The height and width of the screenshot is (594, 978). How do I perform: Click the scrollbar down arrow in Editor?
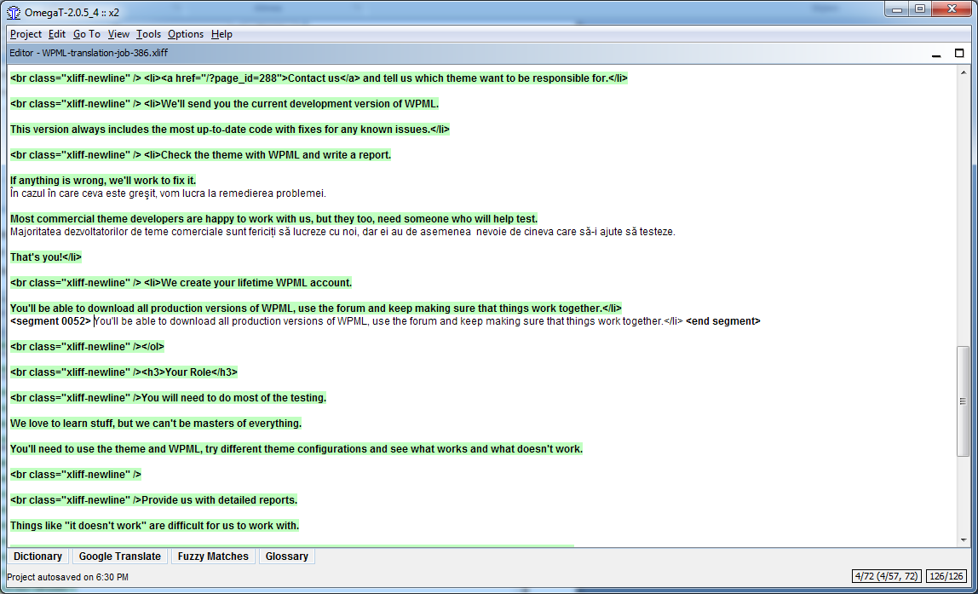(x=964, y=539)
